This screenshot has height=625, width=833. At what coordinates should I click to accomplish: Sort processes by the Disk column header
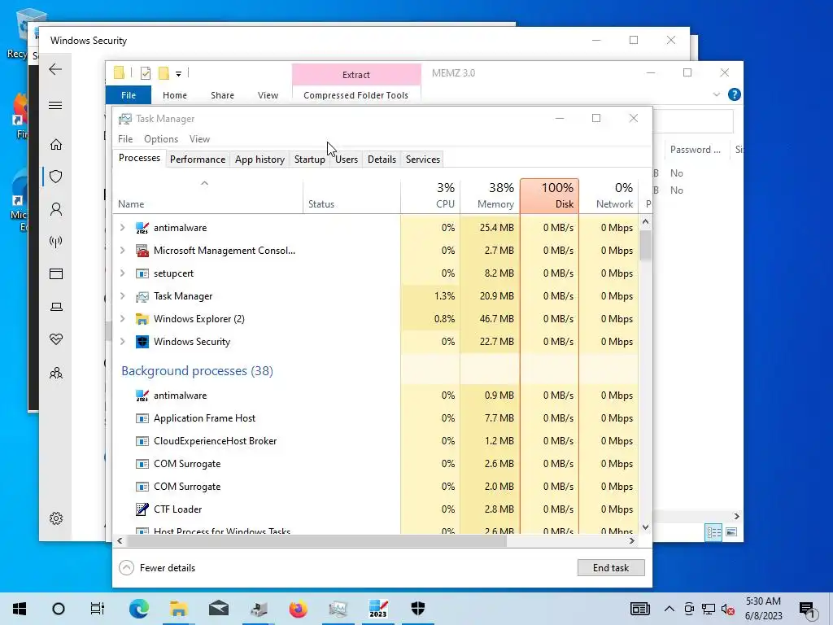tap(549, 195)
